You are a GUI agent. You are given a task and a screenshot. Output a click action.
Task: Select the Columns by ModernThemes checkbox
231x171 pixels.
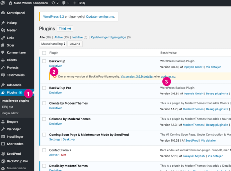44,119
